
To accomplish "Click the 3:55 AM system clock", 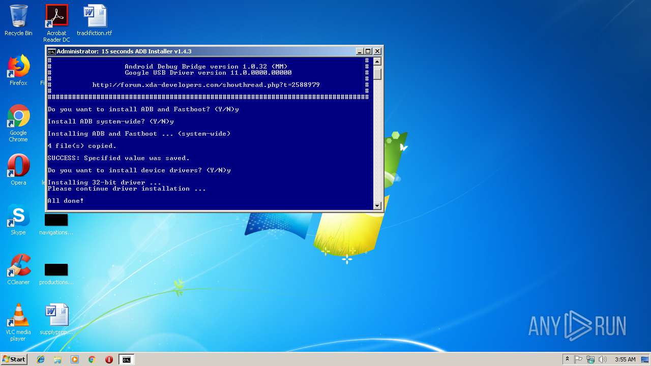I will (x=625, y=359).
